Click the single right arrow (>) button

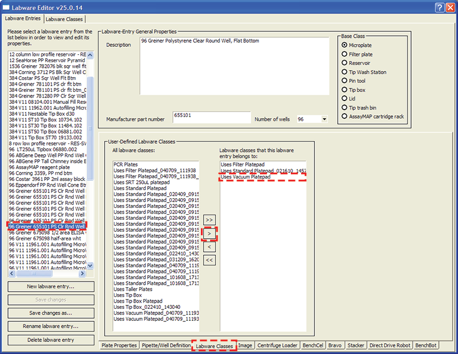[210, 234]
